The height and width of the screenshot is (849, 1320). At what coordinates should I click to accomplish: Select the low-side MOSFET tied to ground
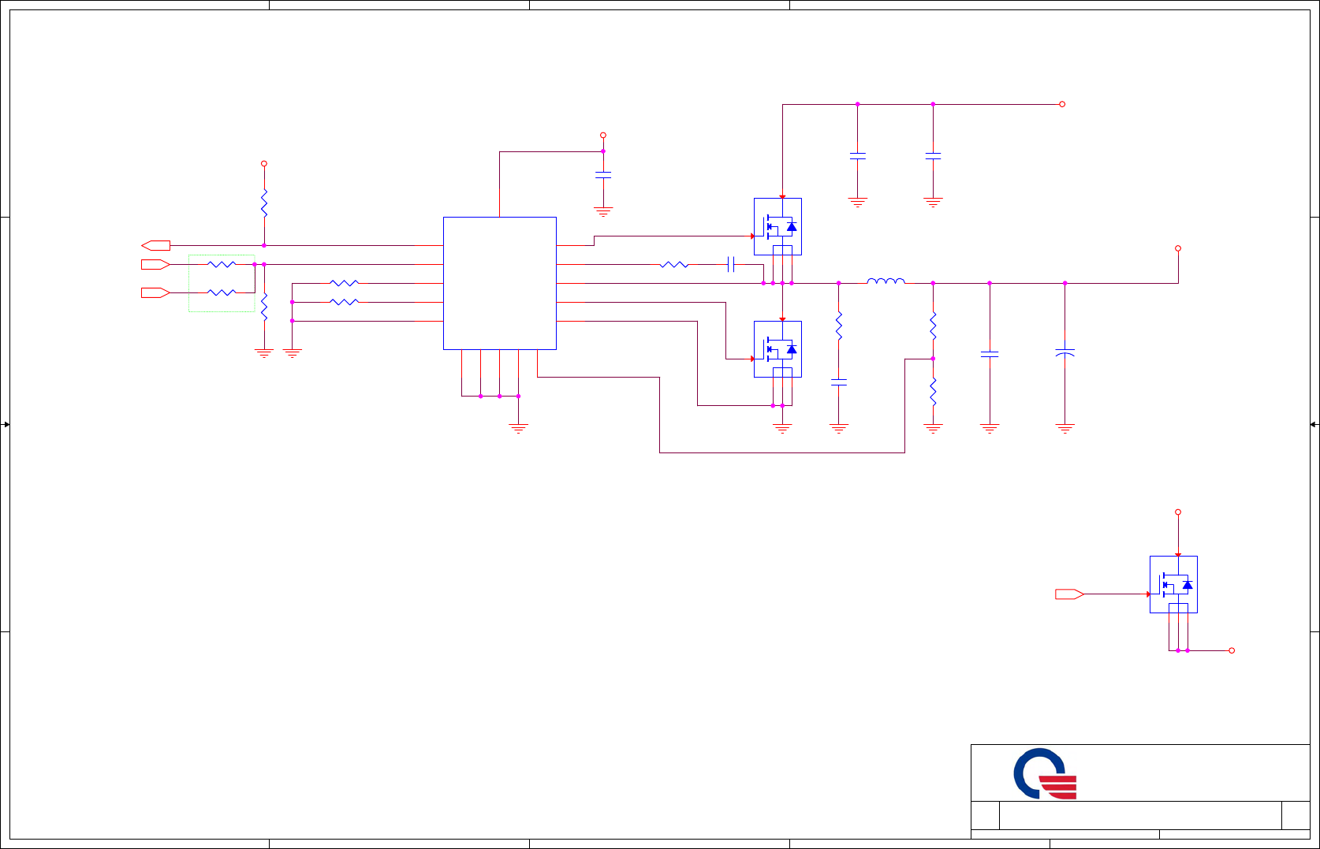pos(777,349)
